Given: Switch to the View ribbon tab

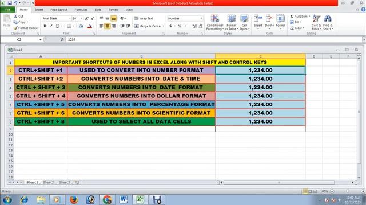Looking at the screenshot, I should coord(129,10).
